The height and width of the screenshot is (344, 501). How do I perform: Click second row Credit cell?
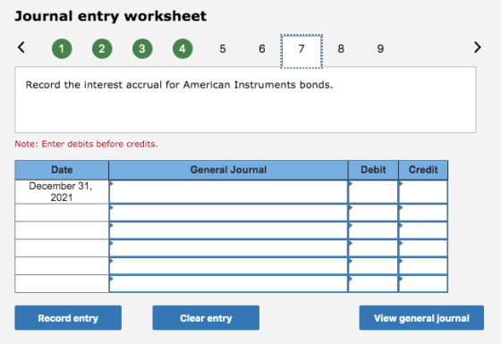coord(423,213)
